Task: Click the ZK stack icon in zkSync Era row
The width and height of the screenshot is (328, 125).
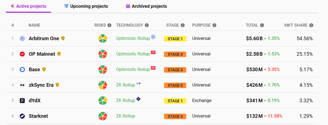Action: 138,83
